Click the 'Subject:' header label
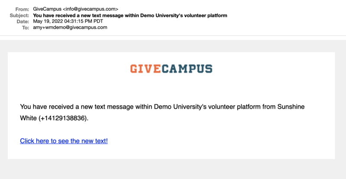This screenshot has height=179, width=346. (x=19, y=16)
